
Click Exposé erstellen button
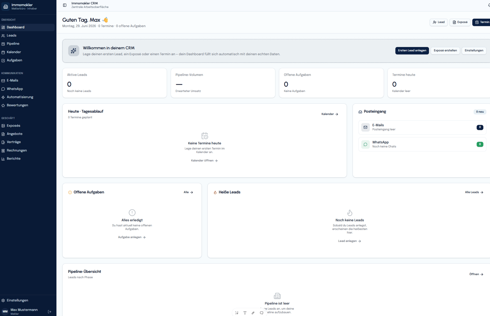pos(445,50)
